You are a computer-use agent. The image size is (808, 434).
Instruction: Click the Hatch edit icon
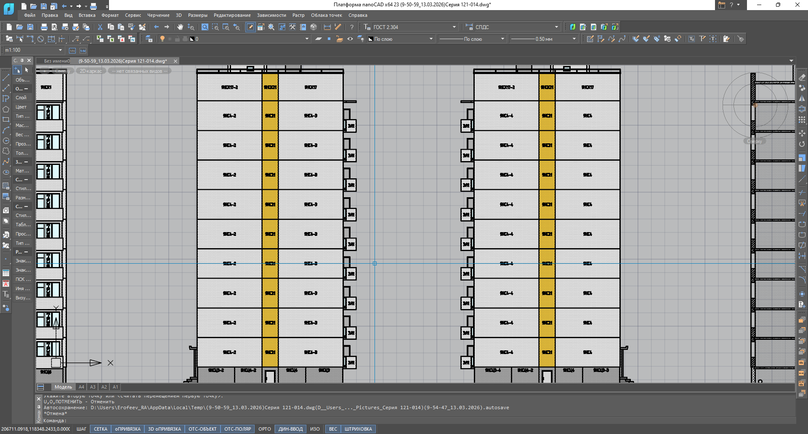coord(590,39)
